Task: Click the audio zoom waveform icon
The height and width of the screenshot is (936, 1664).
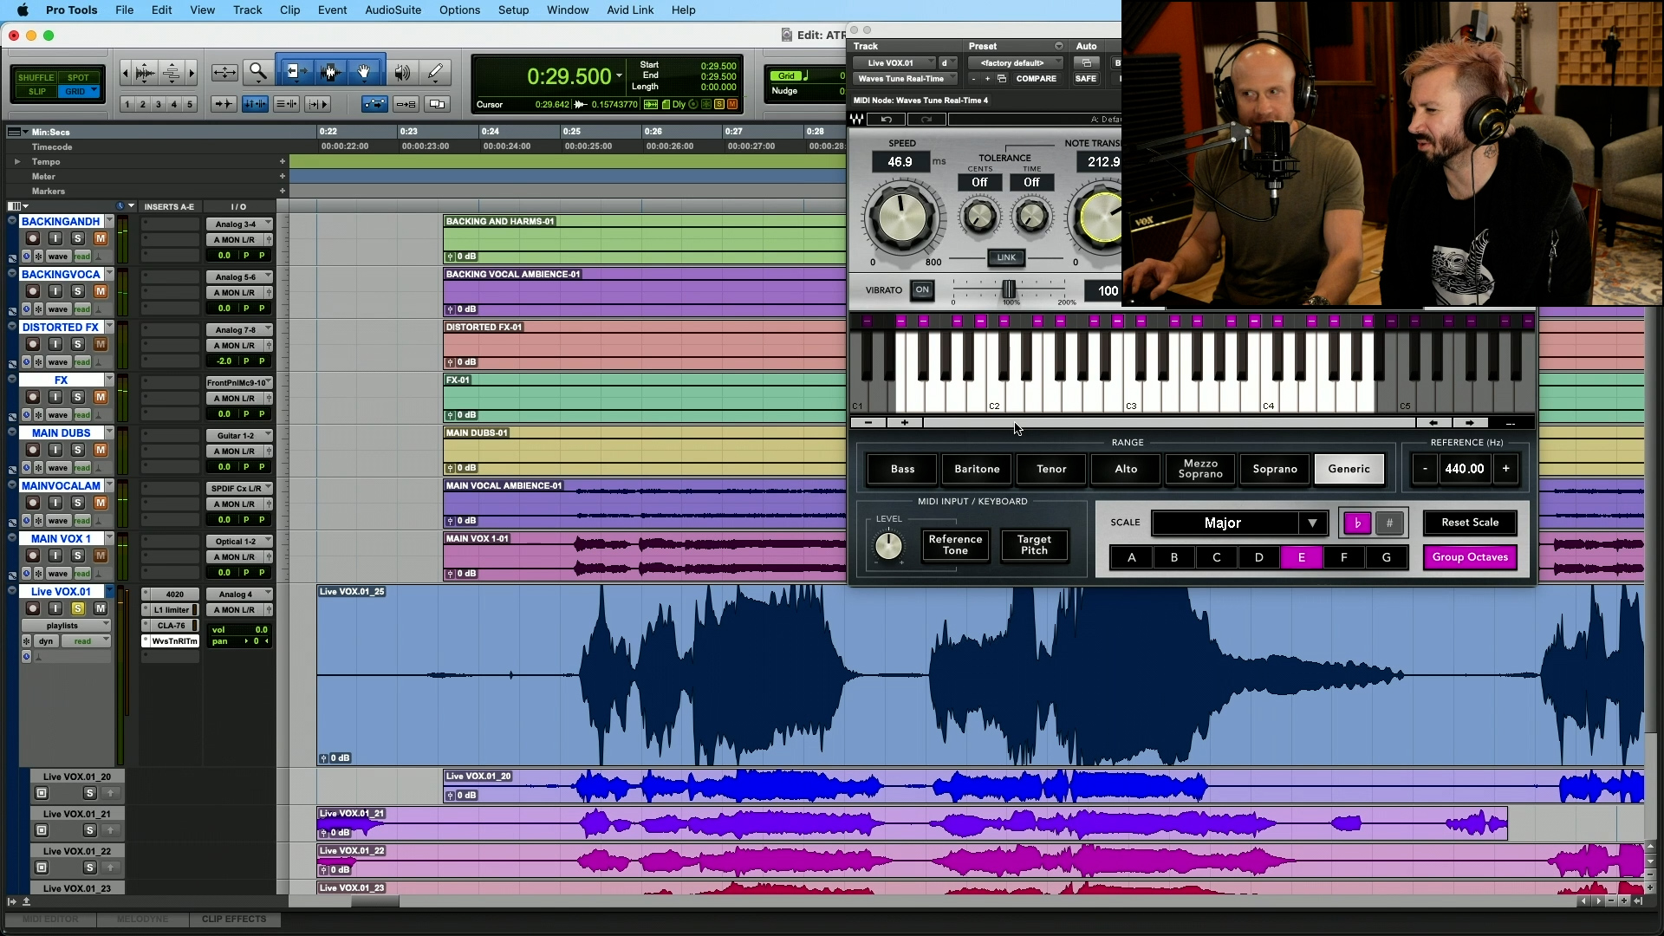Action: [x=146, y=73]
